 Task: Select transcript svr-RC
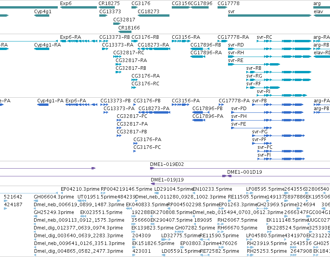(284, 41)
